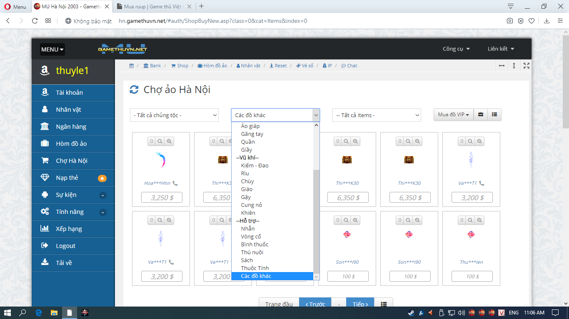Select Kiếm - Đao from the dropdown list

coord(255,165)
